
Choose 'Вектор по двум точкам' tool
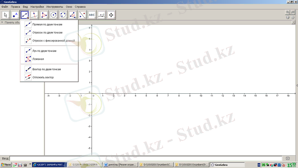[x=49, y=69]
